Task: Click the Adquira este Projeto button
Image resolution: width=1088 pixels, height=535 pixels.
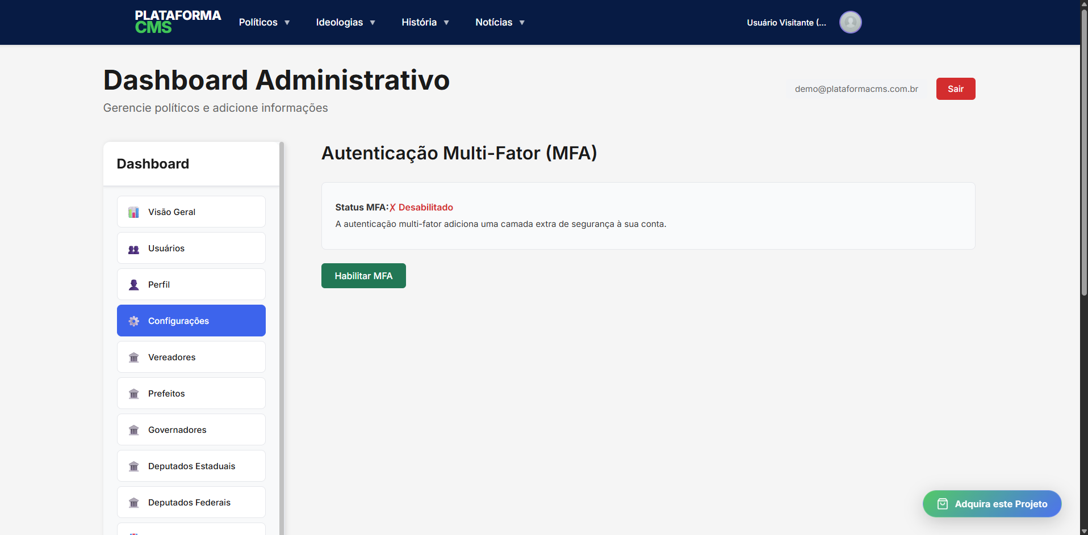Action: 992,504
